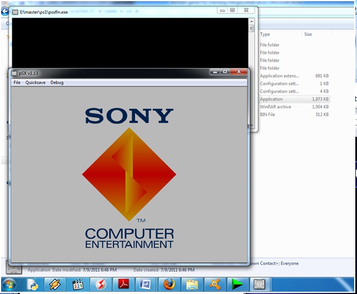Open avast antivirus from the taskbar
This screenshot has height=294, width=357.
pyautogui.click(x=214, y=284)
